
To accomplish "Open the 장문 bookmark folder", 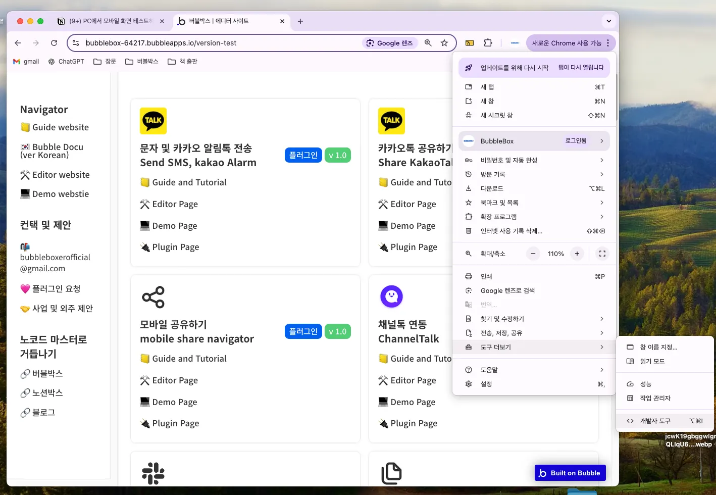I will tap(105, 62).
